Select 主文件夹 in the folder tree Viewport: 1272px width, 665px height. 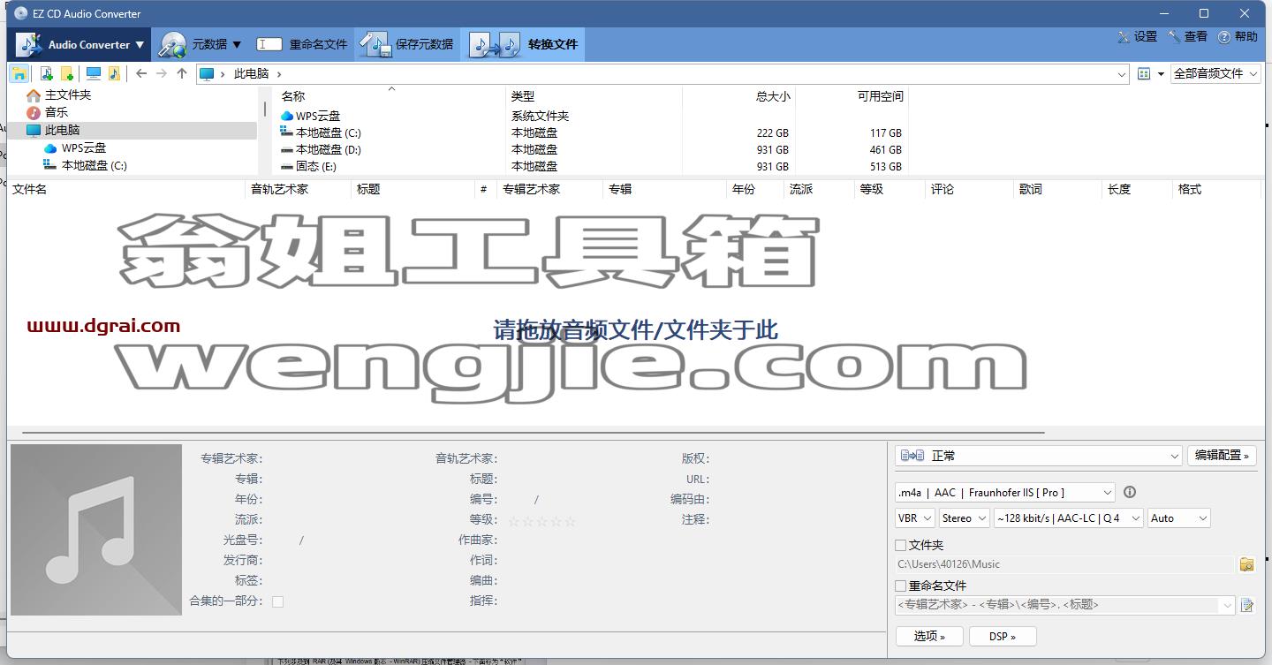click(68, 94)
